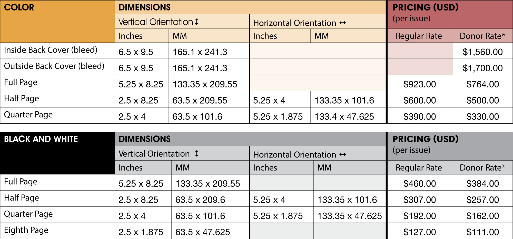Select the Eighth Page row label
The width and height of the screenshot is (513, 239).
pos(26,230)
